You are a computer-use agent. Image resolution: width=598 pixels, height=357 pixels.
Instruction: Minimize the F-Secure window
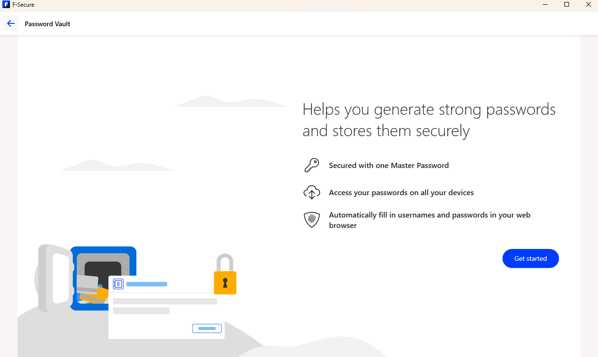coord(545,4)
